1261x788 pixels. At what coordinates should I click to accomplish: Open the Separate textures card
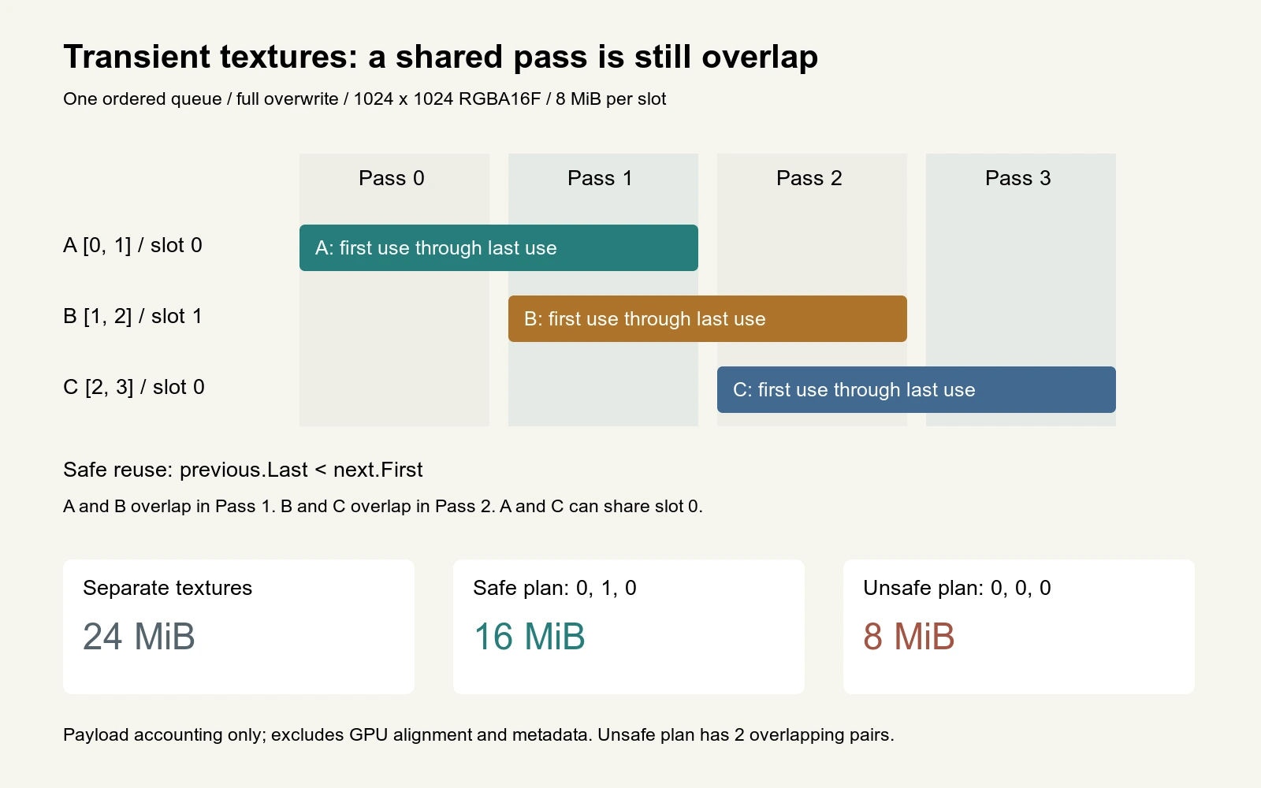click(239, 626)
